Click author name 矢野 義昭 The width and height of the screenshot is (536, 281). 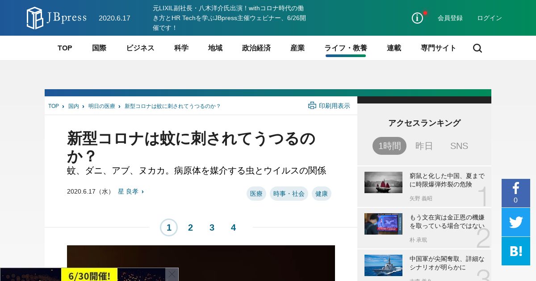(421, 198)
